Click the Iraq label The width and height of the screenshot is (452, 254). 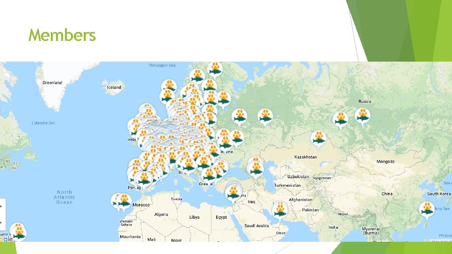pos(251,202)
